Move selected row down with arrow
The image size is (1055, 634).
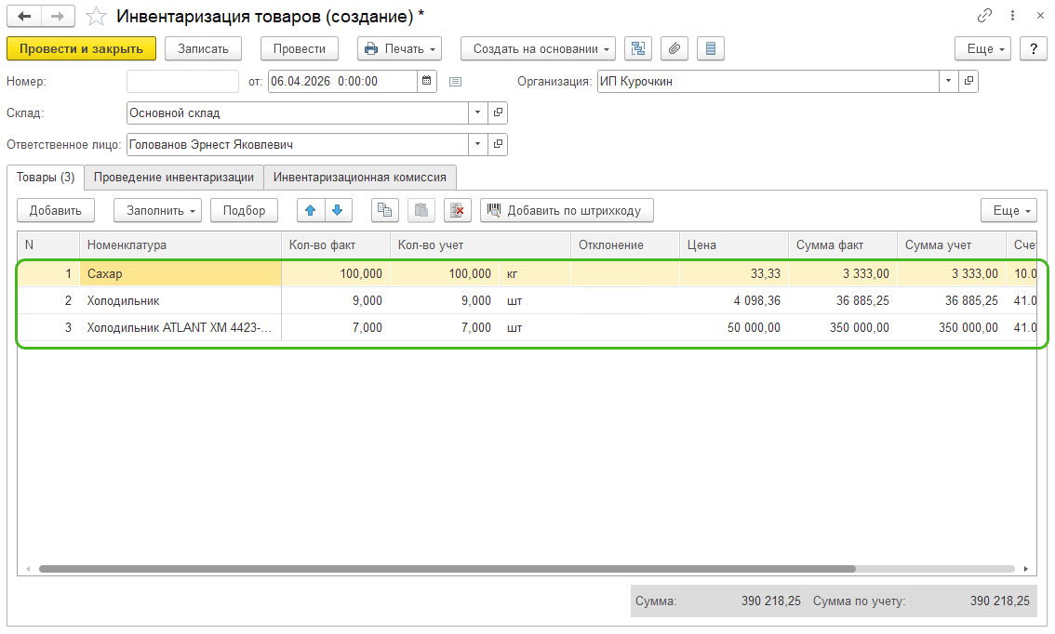337,210
